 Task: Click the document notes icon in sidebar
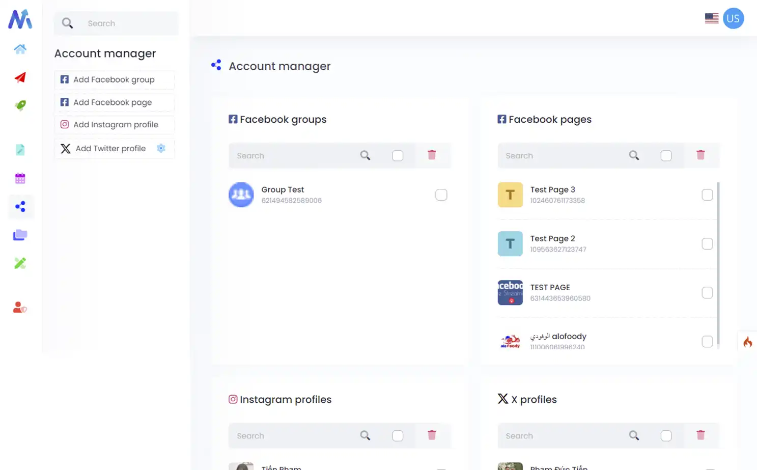(x=20, y=149)
